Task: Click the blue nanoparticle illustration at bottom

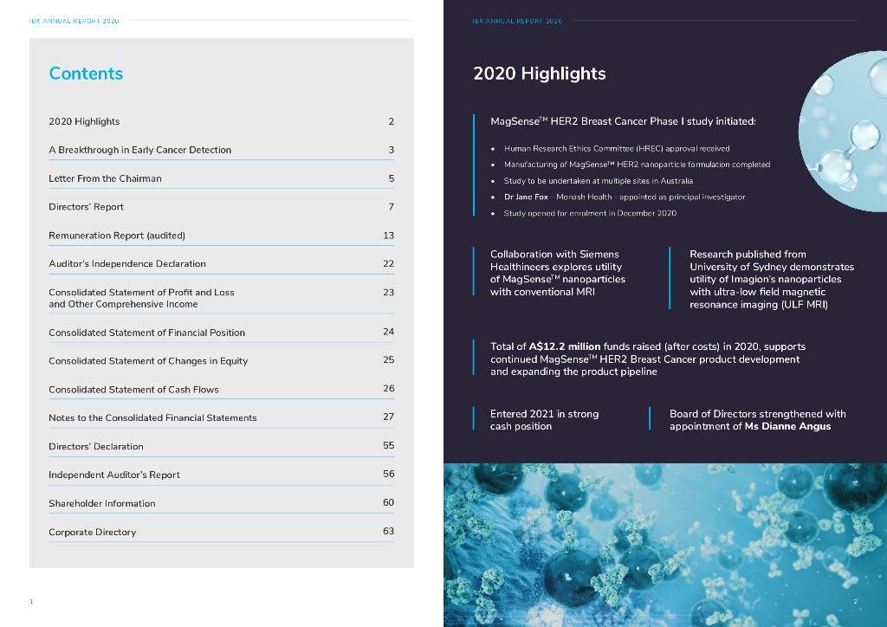Action: tap(665, 545)
